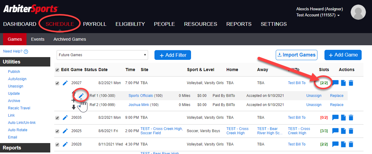
Task: Toggle the select-all games checkbox in header
Action: (57, 70)
